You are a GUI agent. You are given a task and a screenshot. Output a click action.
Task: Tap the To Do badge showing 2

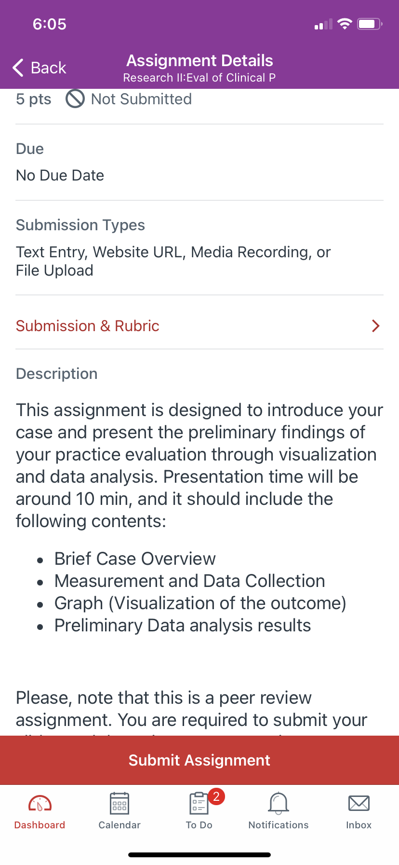[216, 796]
